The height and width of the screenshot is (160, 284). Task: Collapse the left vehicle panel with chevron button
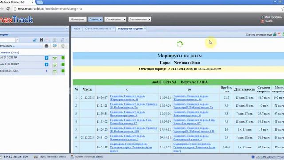click(67, 28)
